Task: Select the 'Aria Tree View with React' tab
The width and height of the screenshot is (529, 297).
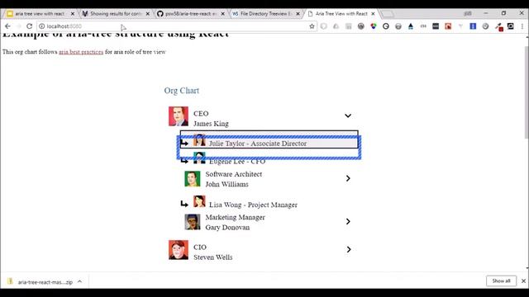Action: (341, 14)
